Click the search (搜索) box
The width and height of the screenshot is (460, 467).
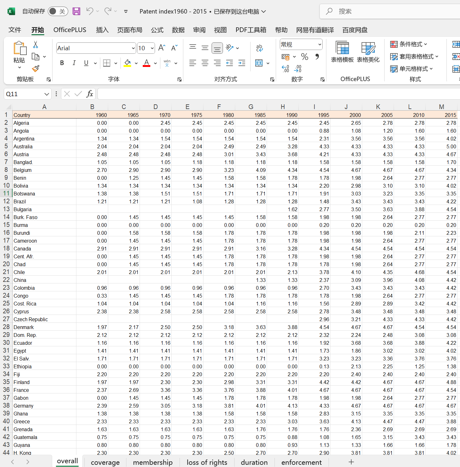[x=390, y=11]
